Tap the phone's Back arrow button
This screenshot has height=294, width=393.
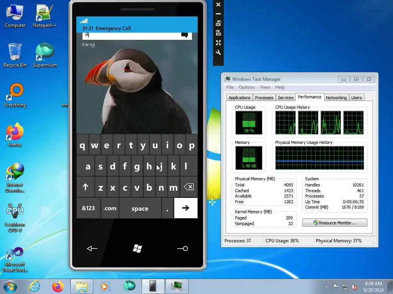click(x=92, y=248)
